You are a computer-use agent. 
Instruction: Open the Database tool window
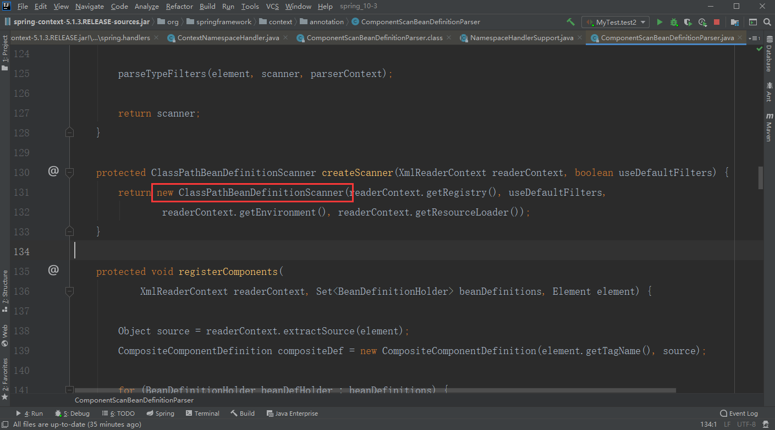[x=769, y=55]
